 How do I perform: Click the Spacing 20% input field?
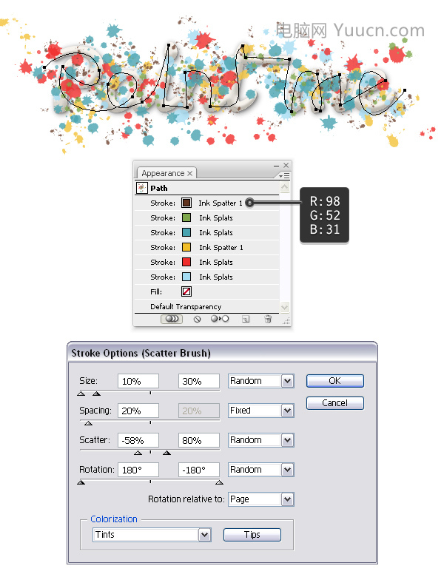(138, 411)
